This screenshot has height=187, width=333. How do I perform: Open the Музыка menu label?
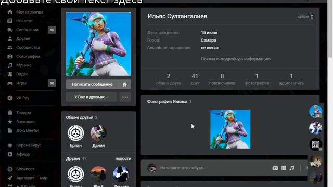pyautogui.click(x=24, y=65)
